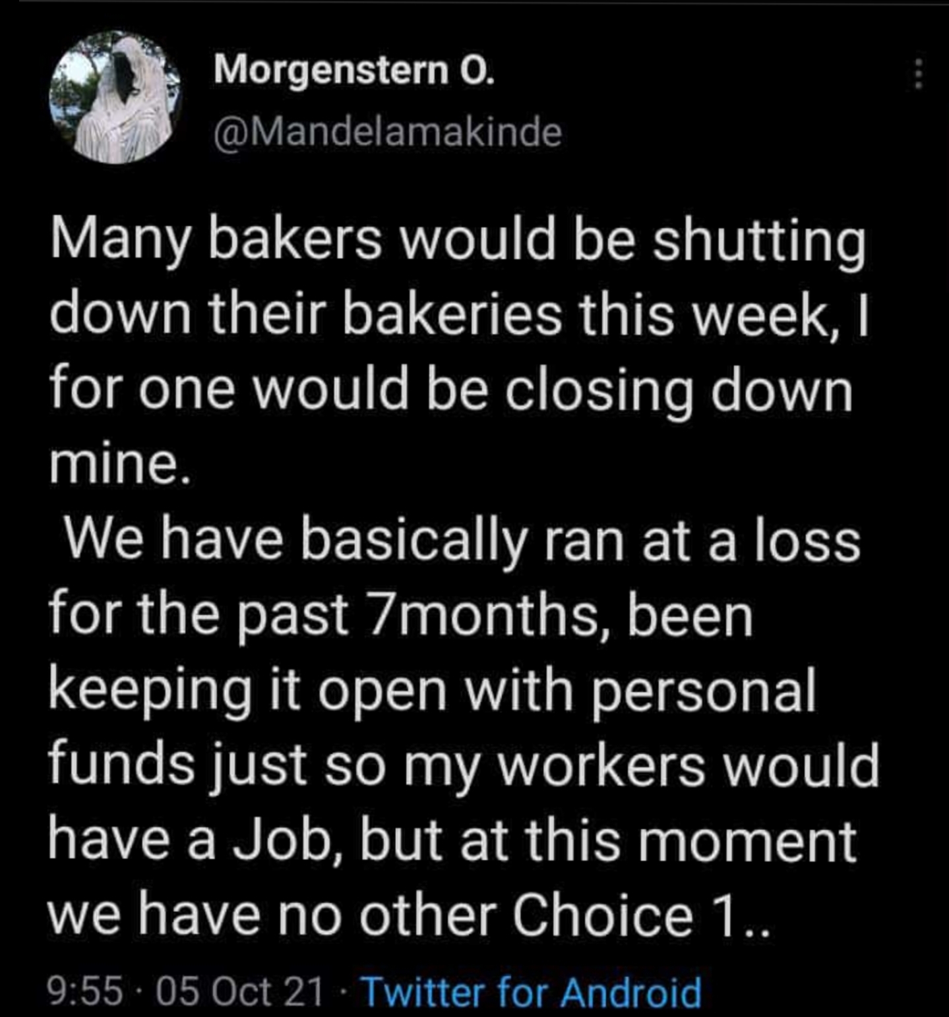Click the word "bakeries" in the tweet
Image resolution: width=949 pixels, height=1017 pixels.
click(452, 315)
